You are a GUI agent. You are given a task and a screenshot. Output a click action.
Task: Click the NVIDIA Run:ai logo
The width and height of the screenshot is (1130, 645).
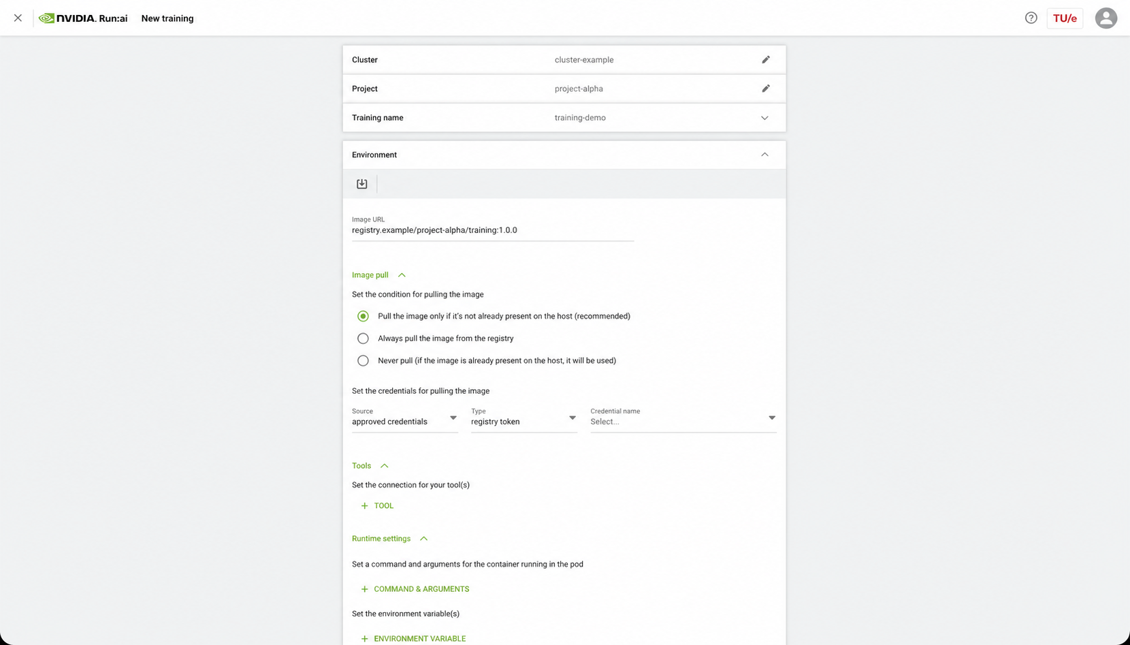[83, 18]
